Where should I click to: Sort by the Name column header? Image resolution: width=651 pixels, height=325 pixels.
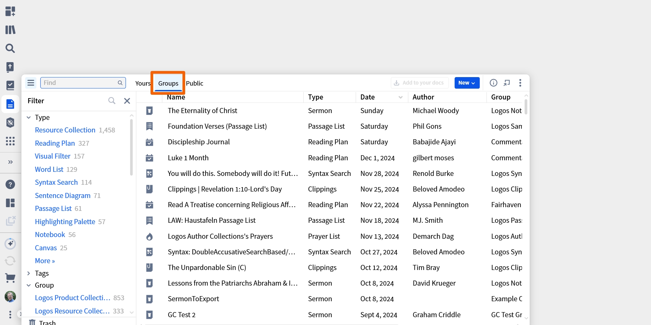pos(176,97)
